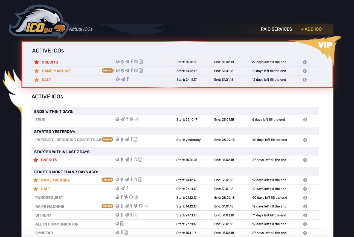
Task: Open the Actual ICOs header link
Action: (x=81, y=29)
